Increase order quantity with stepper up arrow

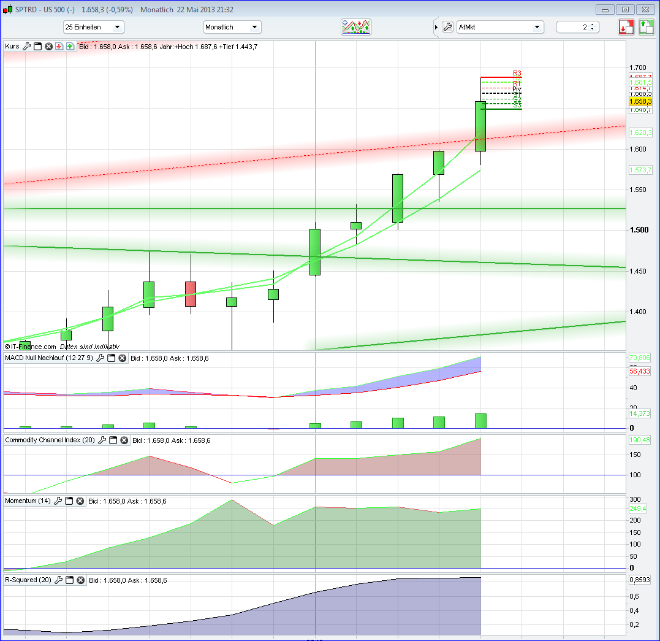coord(592,25)
